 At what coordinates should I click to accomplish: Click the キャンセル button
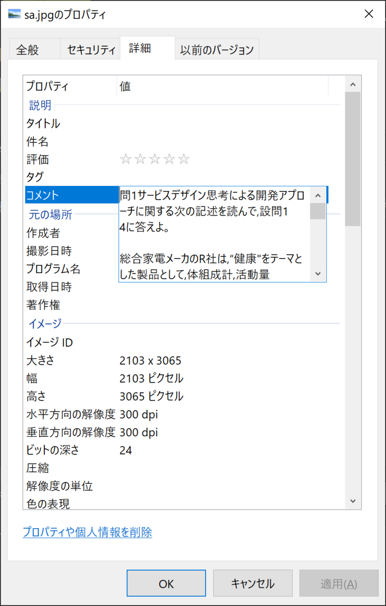[x=253, y=584]
